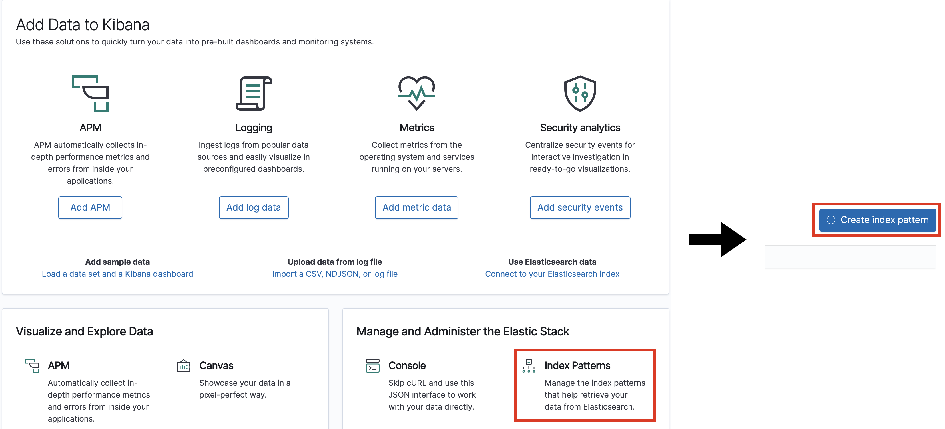The width and height of the screenshot is (945, 429).
Task: Click the Metrics heartbeat icon
Action: pyautogui.click(x=416, y=93)
